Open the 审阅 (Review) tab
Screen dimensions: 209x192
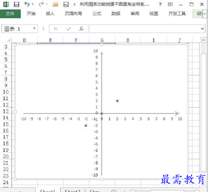coord(135,14)
